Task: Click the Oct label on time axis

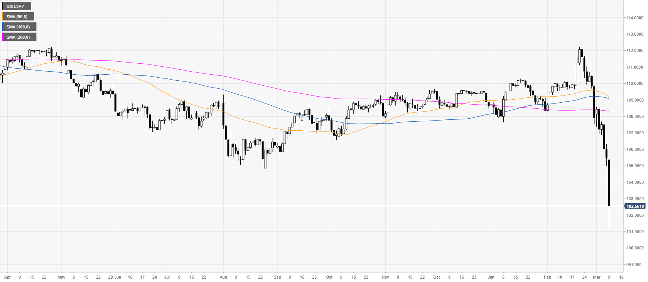Action: 329,277
